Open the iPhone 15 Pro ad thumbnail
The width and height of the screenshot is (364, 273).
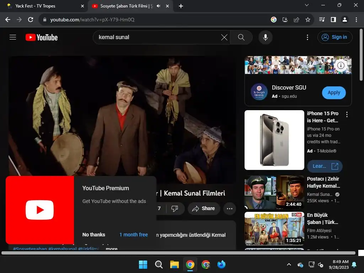point(274,140)
